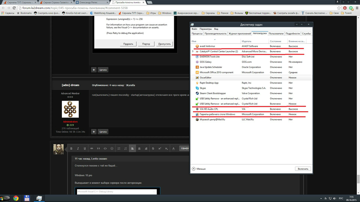Viewport: 360px width, 202px height.
Task: Toggle underline formatting in the editor
Action: coord(85,148)
